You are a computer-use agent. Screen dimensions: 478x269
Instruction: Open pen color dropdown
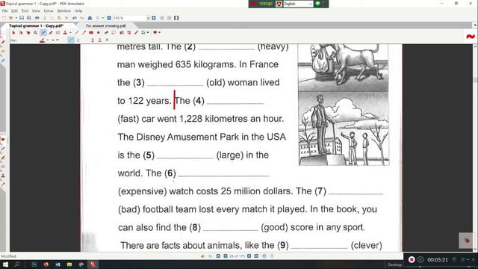coord(48,40)
